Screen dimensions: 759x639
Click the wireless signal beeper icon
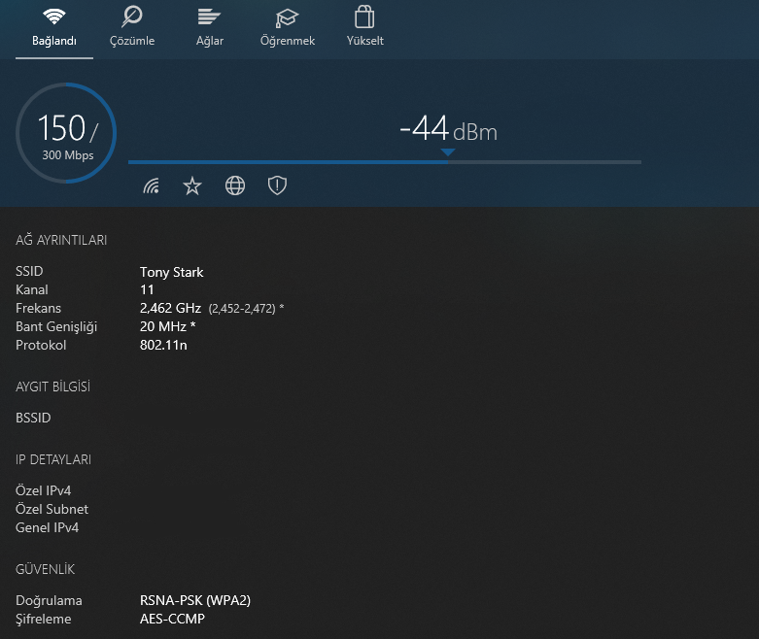click(151, 185)
